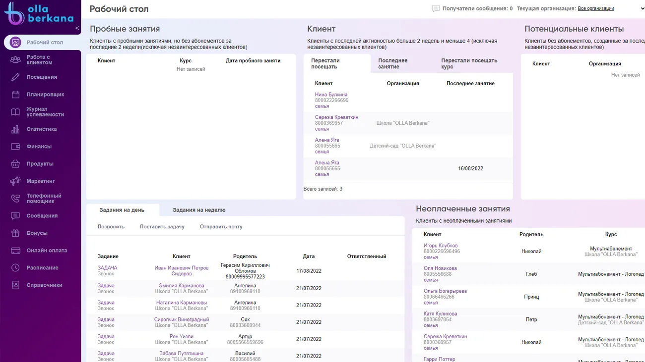This screenshot has width=645, height=362.
Task: Open the 'Все организации' organization selector
Action: click(596, 9)
